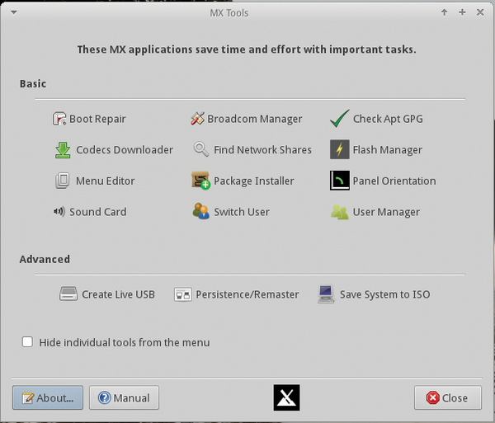Click the MX Tools window title
The image size is (495, 423).
[x=229, y=13]
